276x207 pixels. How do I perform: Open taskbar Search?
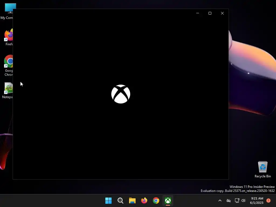coord(120,201)
